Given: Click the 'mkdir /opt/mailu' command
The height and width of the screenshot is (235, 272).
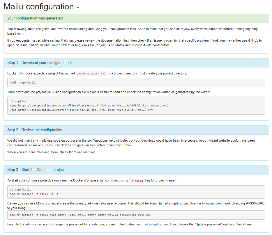Looking at the screenshot, I should pos(23,83).
